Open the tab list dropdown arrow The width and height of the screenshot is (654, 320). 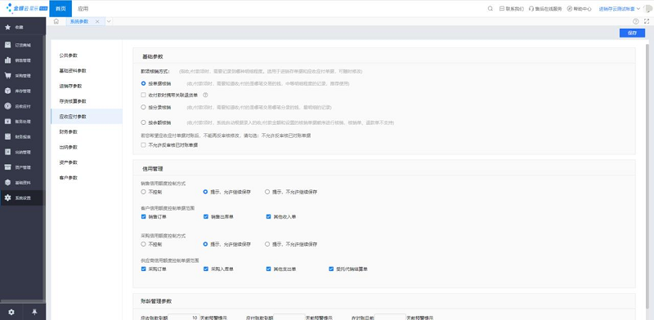point(109,22)
